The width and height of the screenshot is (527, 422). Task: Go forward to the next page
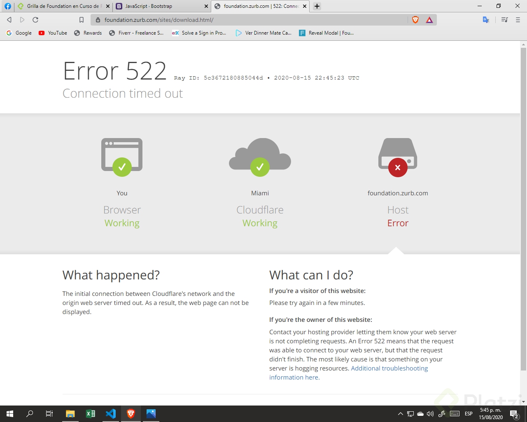[22, 20]
